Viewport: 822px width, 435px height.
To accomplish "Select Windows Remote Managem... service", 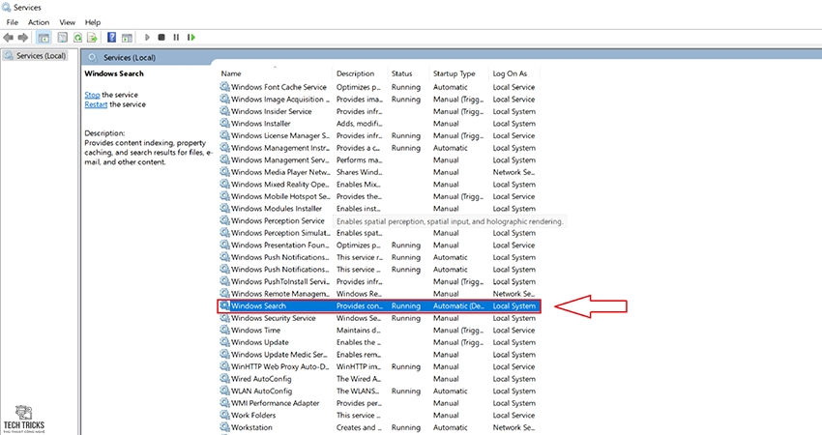I will (280, 294).
